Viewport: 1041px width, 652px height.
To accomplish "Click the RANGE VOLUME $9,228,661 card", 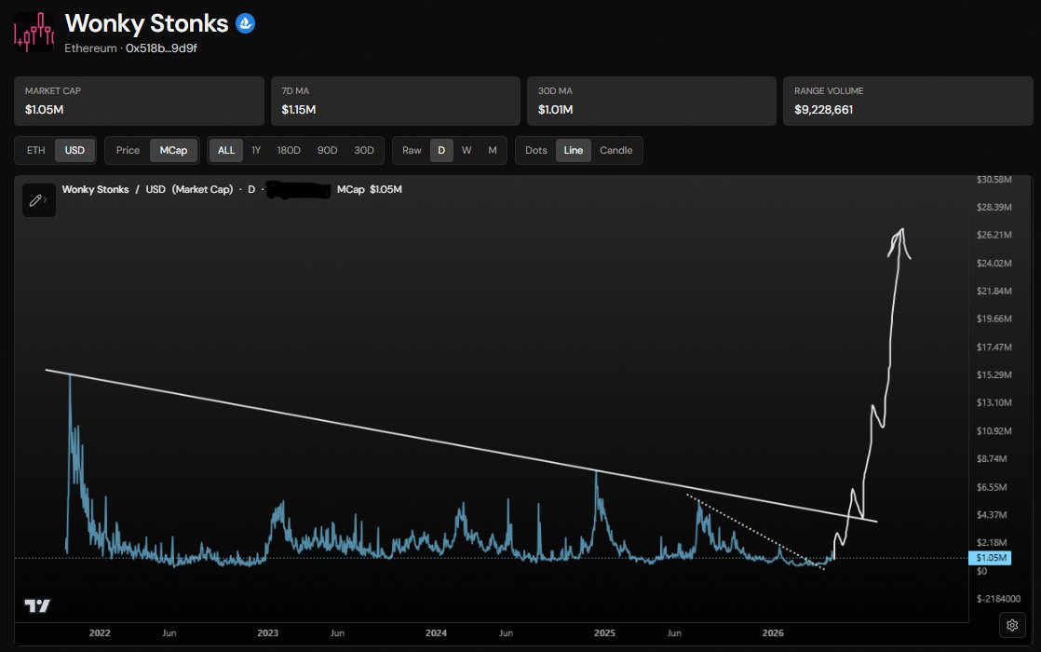I will pos(908,101).
